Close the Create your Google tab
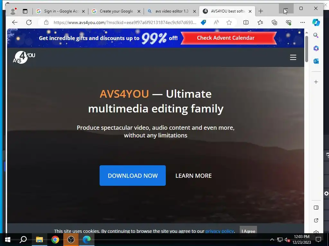This screenshot has width=329, height=246. click(139, 11)
